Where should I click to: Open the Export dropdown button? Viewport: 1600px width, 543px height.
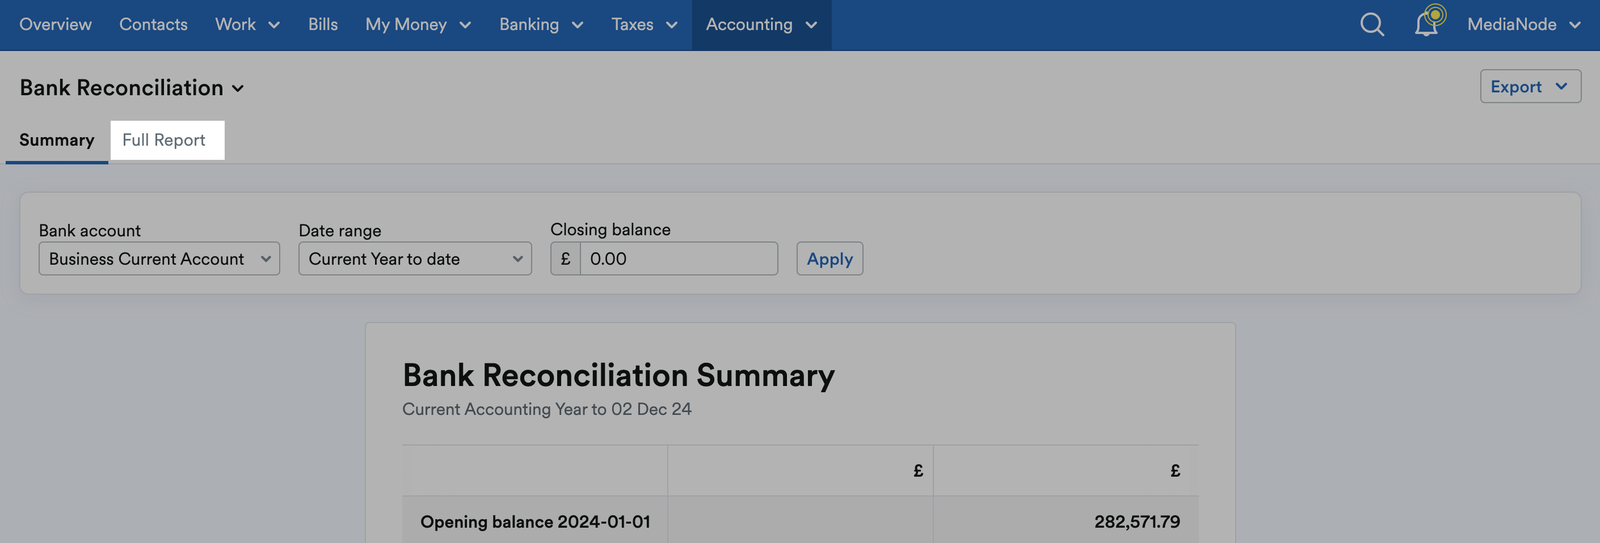[x=1530, y=86]
